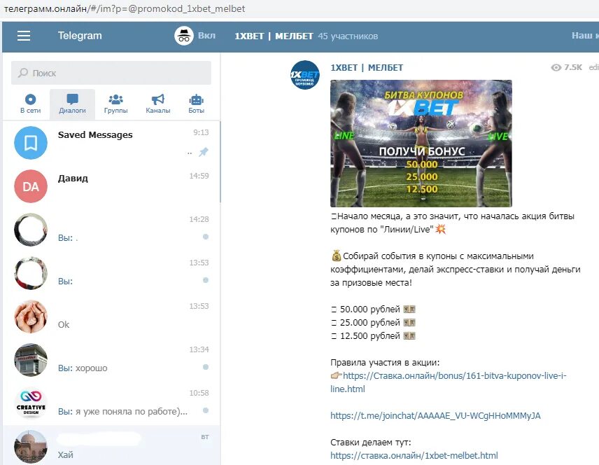Viewport: 599px width, 465px height.
Task: Open the bitva-kuponov-live-i-line.html rules link
Action: [448, 382]
